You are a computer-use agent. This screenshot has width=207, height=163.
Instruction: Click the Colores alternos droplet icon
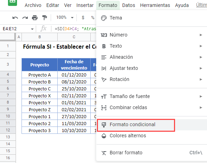click(x=104, y=136)
